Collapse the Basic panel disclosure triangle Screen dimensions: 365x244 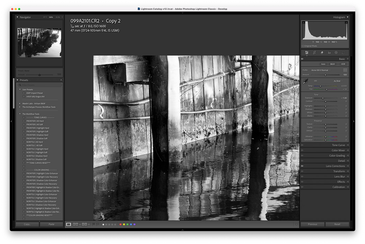pos(347,59)
